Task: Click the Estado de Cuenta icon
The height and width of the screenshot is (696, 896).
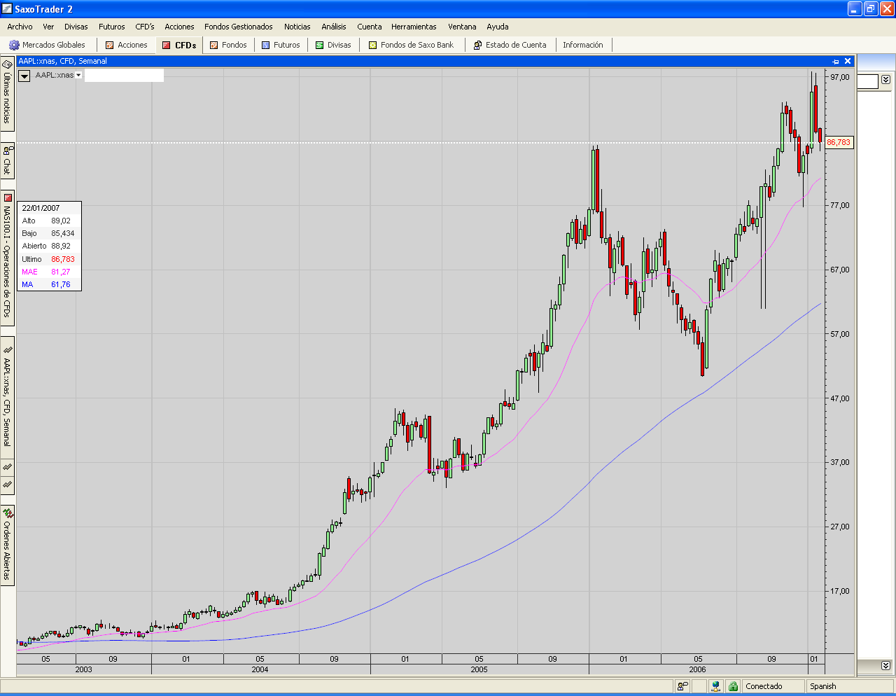Action: click(478, 45)
